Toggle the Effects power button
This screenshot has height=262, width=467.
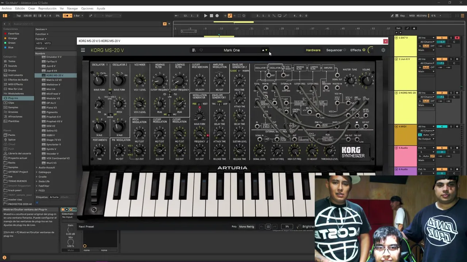[x=364, y=50]
